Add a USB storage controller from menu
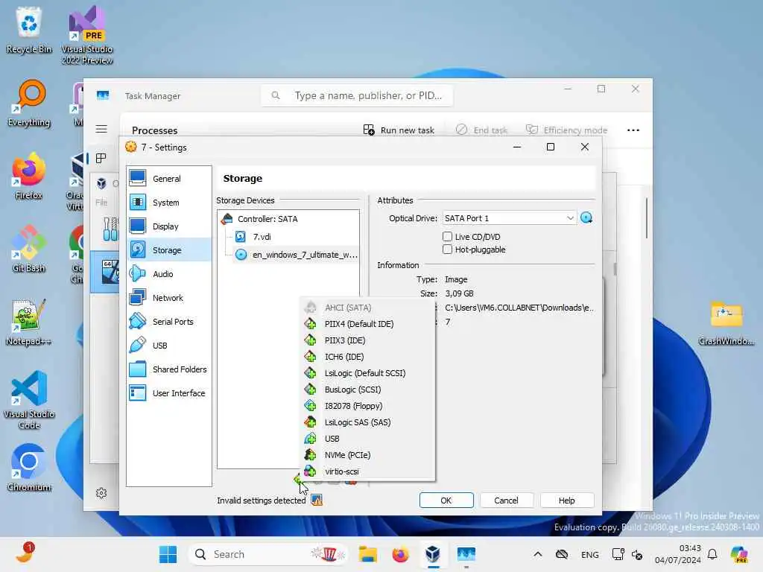 click(367, 439)
